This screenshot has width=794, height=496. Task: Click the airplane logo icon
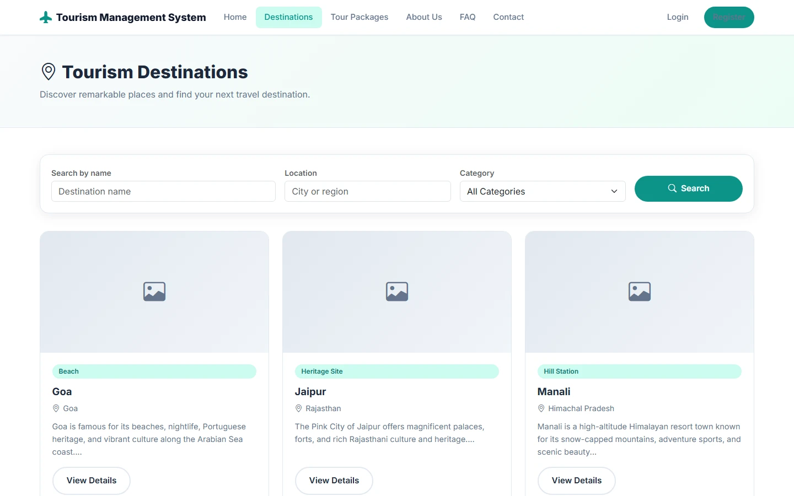click(x=46, y=18)
